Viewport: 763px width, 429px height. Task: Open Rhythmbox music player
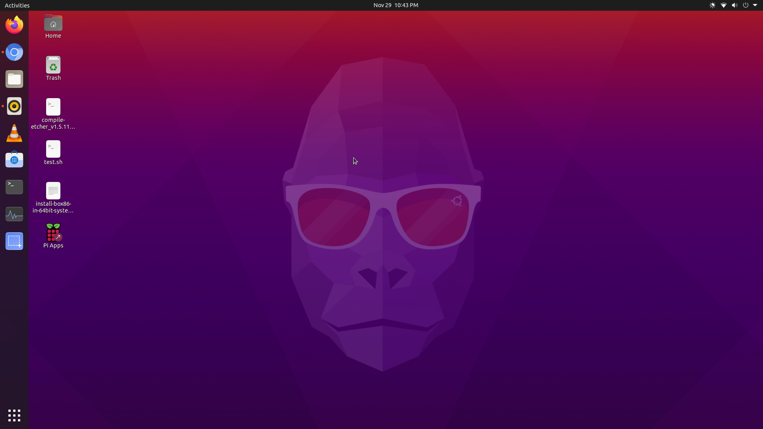pyautogui.click(x=14, y=106)
